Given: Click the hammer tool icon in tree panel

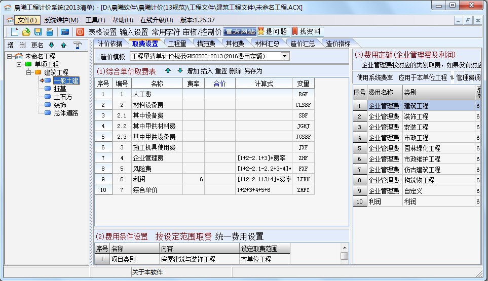Looking at the screenshot, I should click(77, 45).
